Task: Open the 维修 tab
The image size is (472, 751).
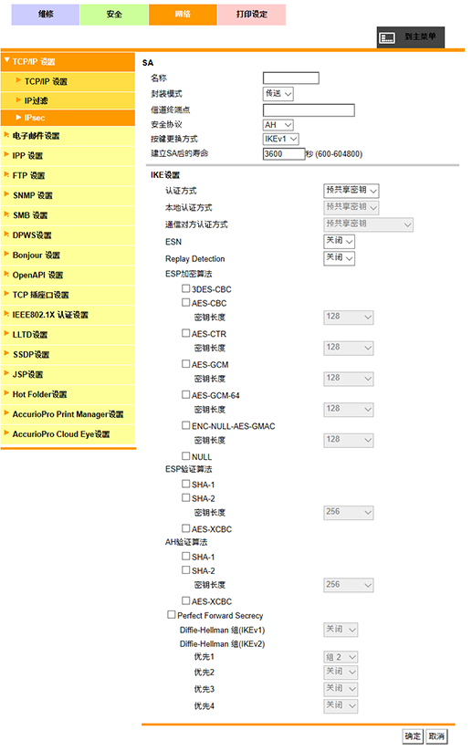Action: [46, 15]
